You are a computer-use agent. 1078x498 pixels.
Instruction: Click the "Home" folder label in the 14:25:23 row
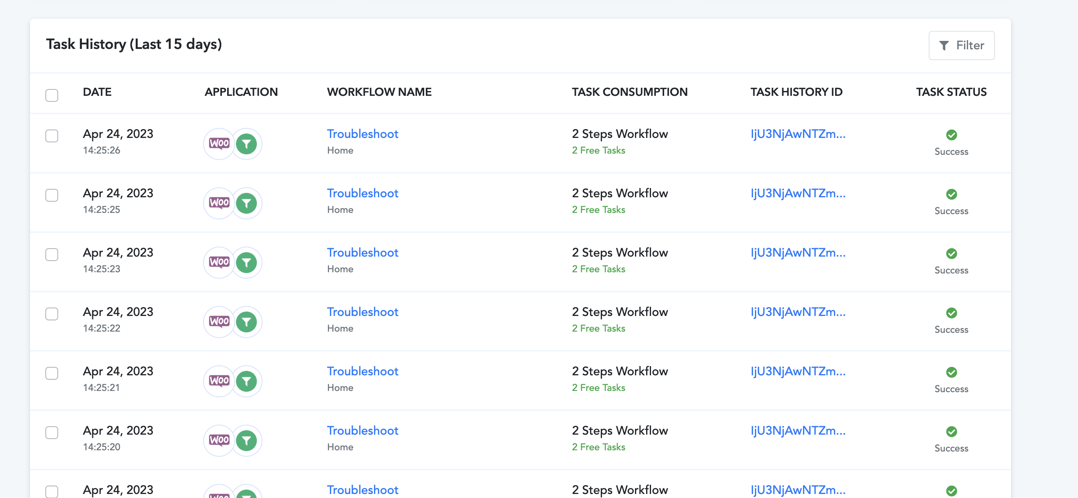(340, 269)
